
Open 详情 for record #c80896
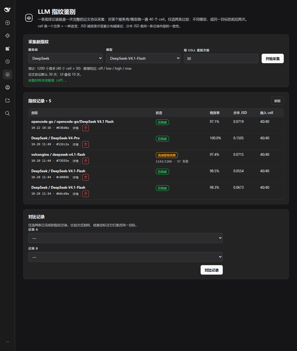click(76, 177)
